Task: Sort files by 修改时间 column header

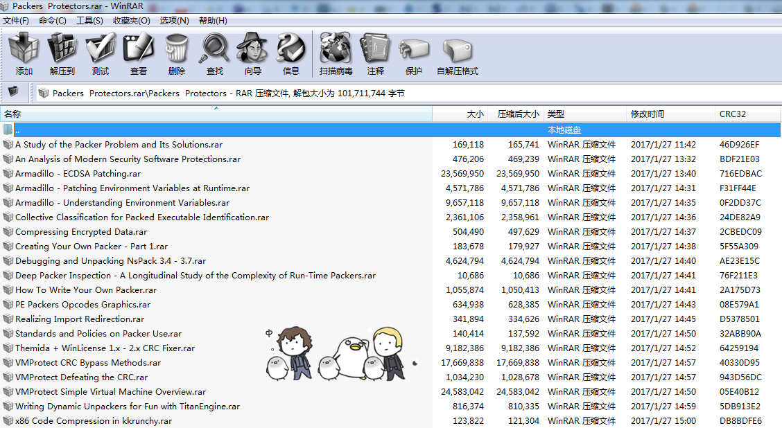Action: [x=671, y=114]
